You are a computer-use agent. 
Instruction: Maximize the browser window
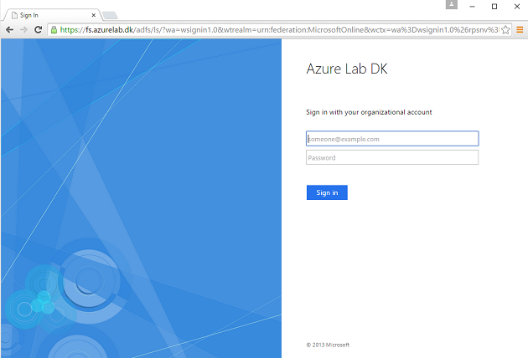click(494, 7)
